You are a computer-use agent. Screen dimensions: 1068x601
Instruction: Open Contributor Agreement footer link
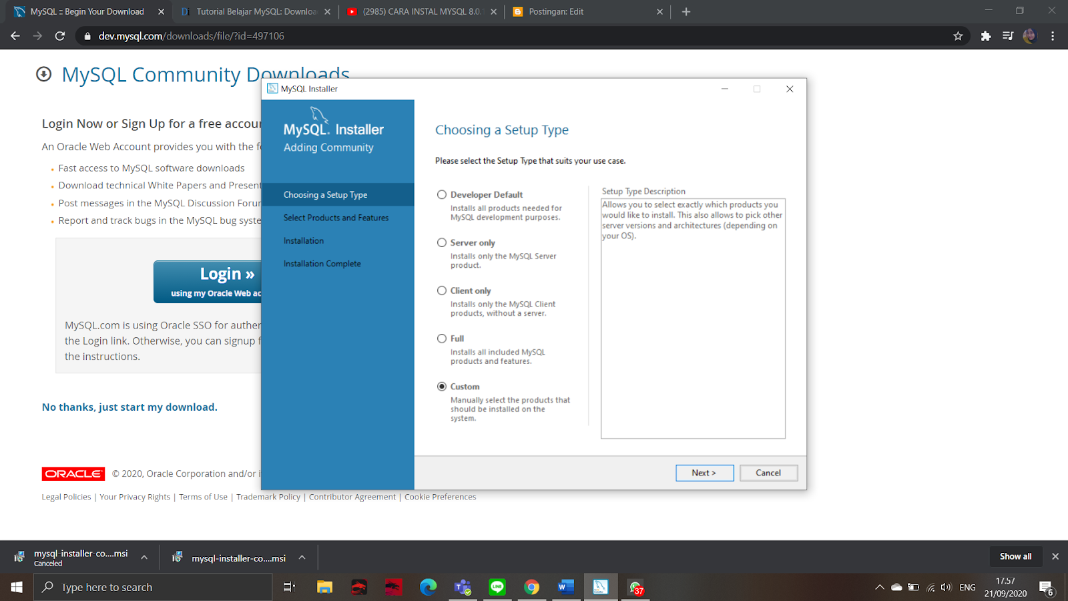352,497
